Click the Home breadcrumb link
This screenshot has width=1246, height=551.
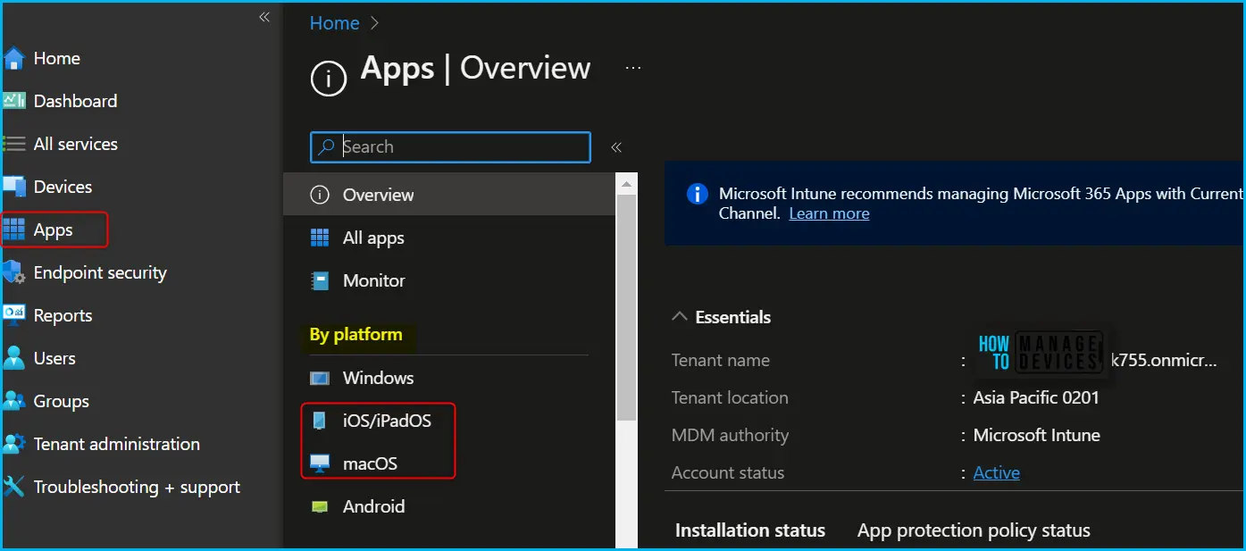[x=334, y=23]
